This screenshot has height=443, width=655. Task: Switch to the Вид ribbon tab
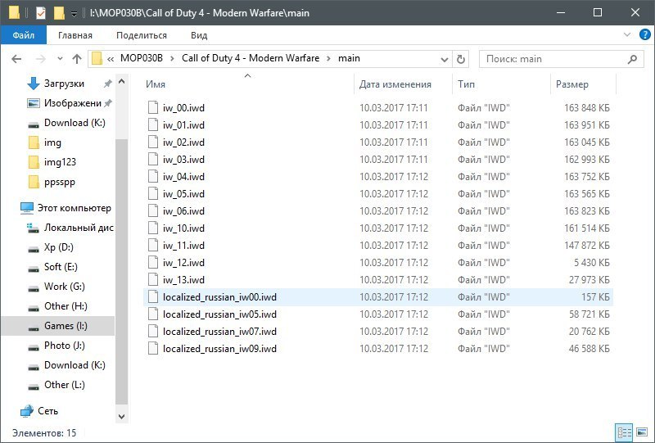click(x=199, y=35)
